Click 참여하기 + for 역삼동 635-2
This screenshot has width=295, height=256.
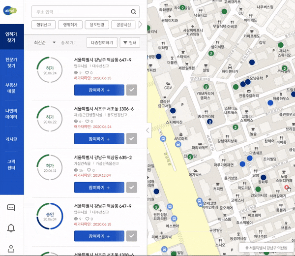[99, 188]
